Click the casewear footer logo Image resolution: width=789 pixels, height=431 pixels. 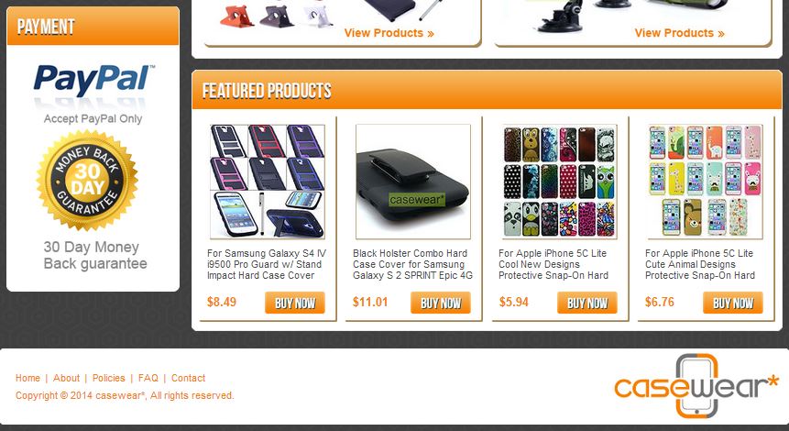tap(696, 386)
